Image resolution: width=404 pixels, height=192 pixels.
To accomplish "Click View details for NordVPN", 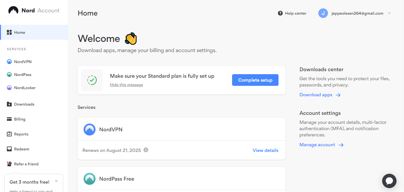I will [x=265, y=150].
